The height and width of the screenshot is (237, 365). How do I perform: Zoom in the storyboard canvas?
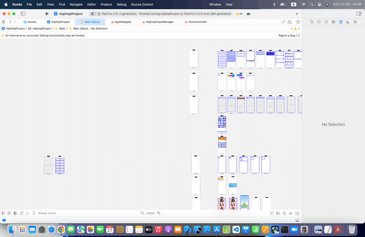pyautogui.click(x=159, y=213)
